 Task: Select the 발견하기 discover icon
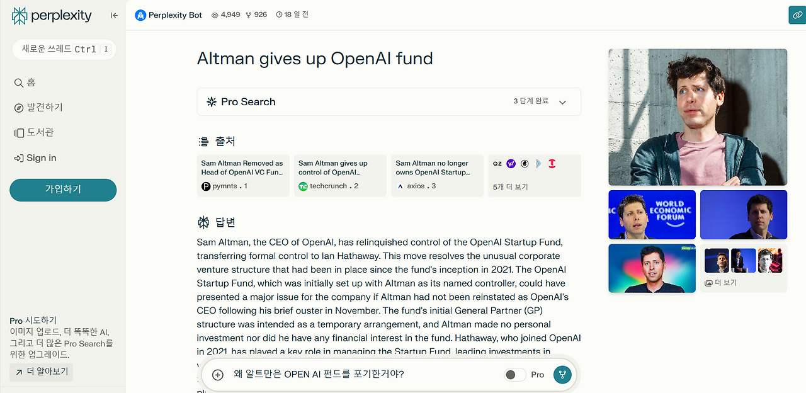[x=20, y=107]
